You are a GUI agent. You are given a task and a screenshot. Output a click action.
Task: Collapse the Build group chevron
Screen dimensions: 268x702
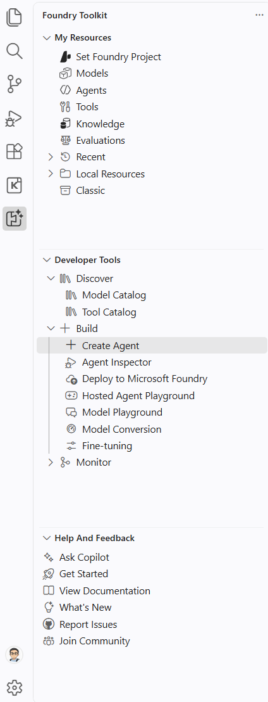click(51, 329)
